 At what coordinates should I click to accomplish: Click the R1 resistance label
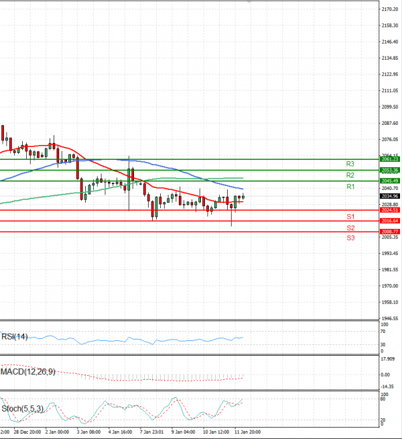(350, 187)
